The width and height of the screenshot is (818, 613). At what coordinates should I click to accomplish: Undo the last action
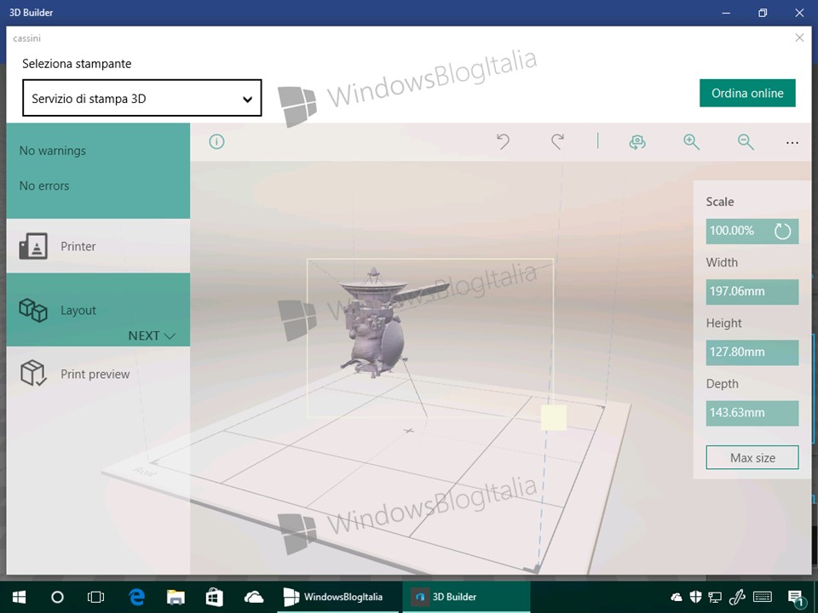coord(503,142)
